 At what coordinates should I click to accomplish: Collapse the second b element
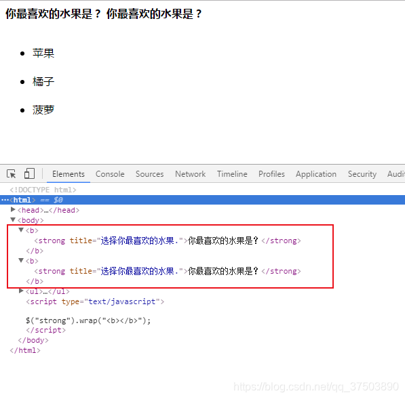21,261
